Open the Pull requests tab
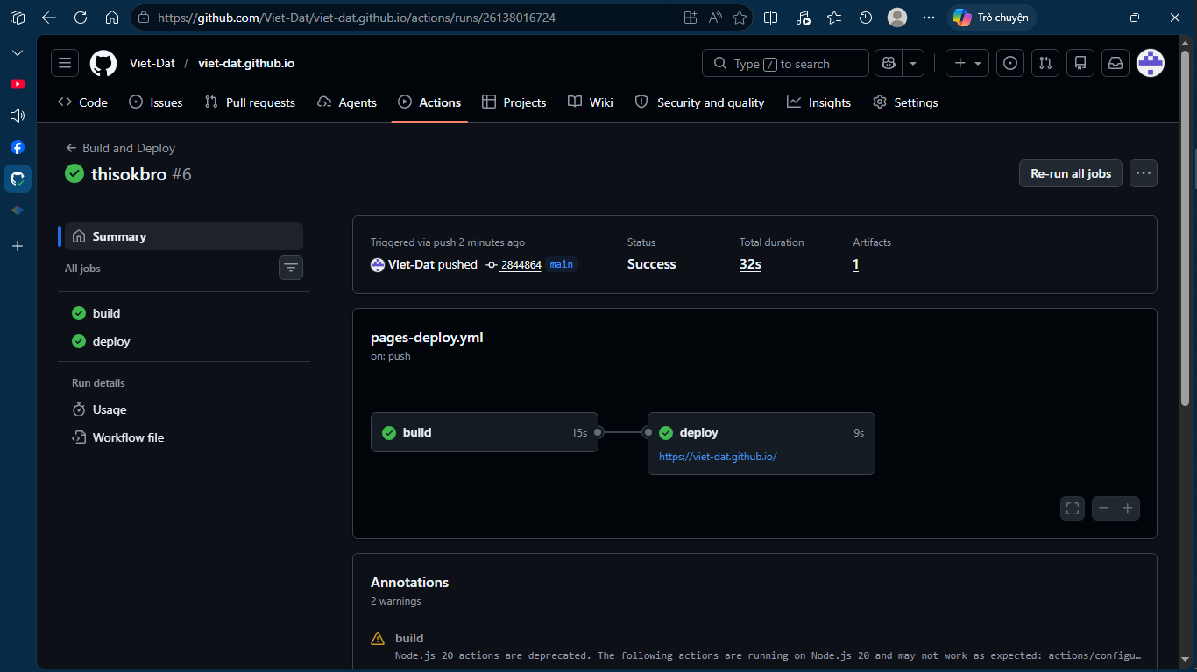1197x672 pixels. (250, 102)
